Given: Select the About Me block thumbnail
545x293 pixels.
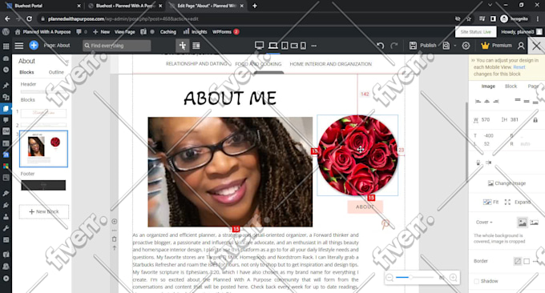Looking at the screenshot, I should 43,149.
